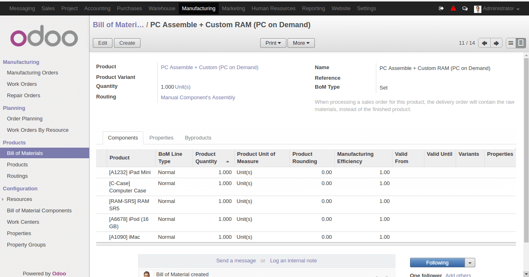This screenshot has height=277, width=529.
Task: Open Work Centers in sidebar
Action: point(23,222)
